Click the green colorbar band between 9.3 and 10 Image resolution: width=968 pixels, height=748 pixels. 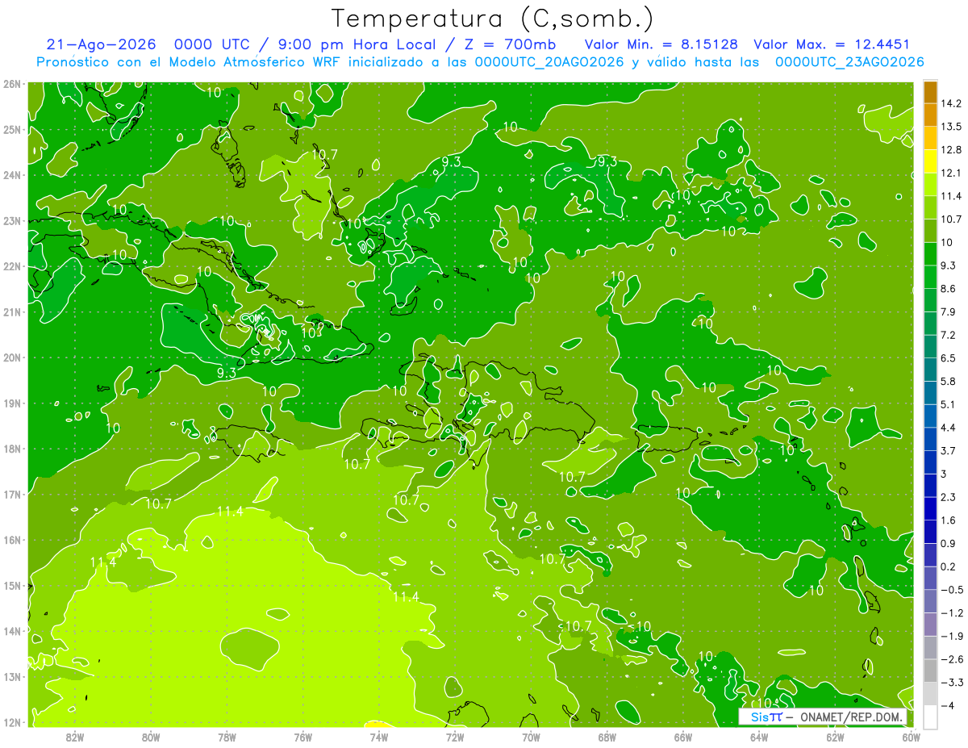(930, 254)
